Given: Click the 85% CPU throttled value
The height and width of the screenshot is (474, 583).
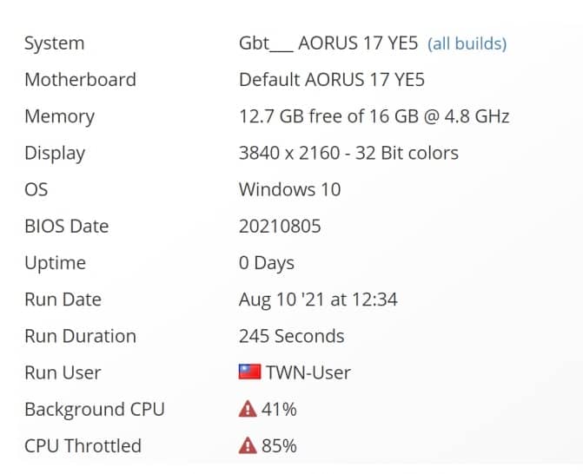Looking at the screenshot, I should (279, 445).
